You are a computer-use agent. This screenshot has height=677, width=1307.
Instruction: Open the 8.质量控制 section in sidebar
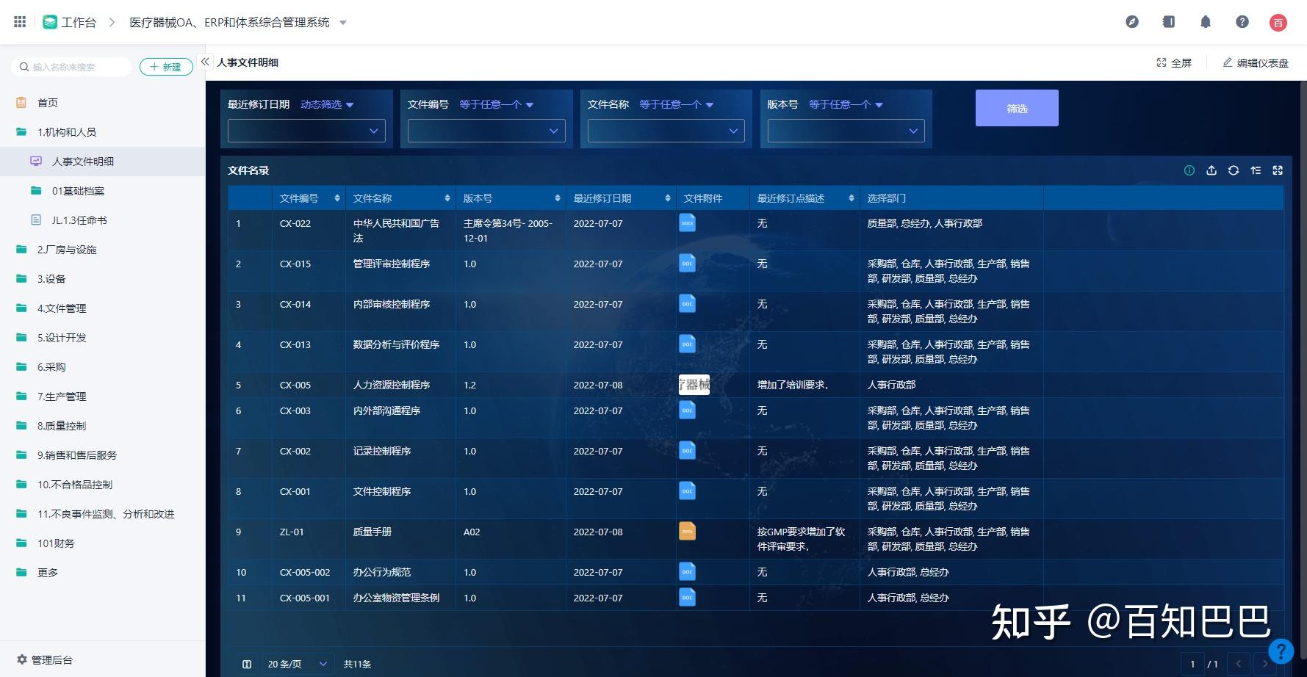[62, 425]
